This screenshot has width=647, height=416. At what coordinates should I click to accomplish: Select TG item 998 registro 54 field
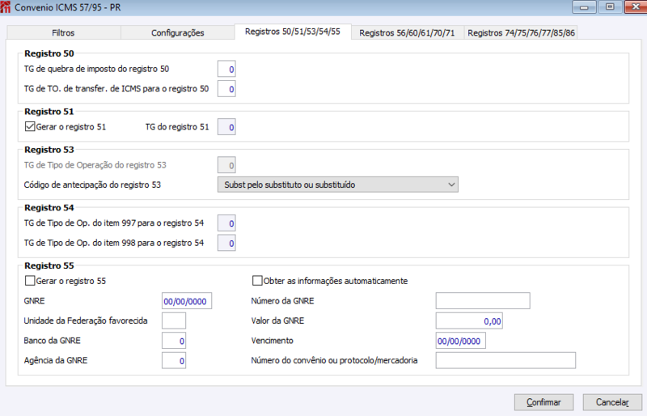pos(226,243)
